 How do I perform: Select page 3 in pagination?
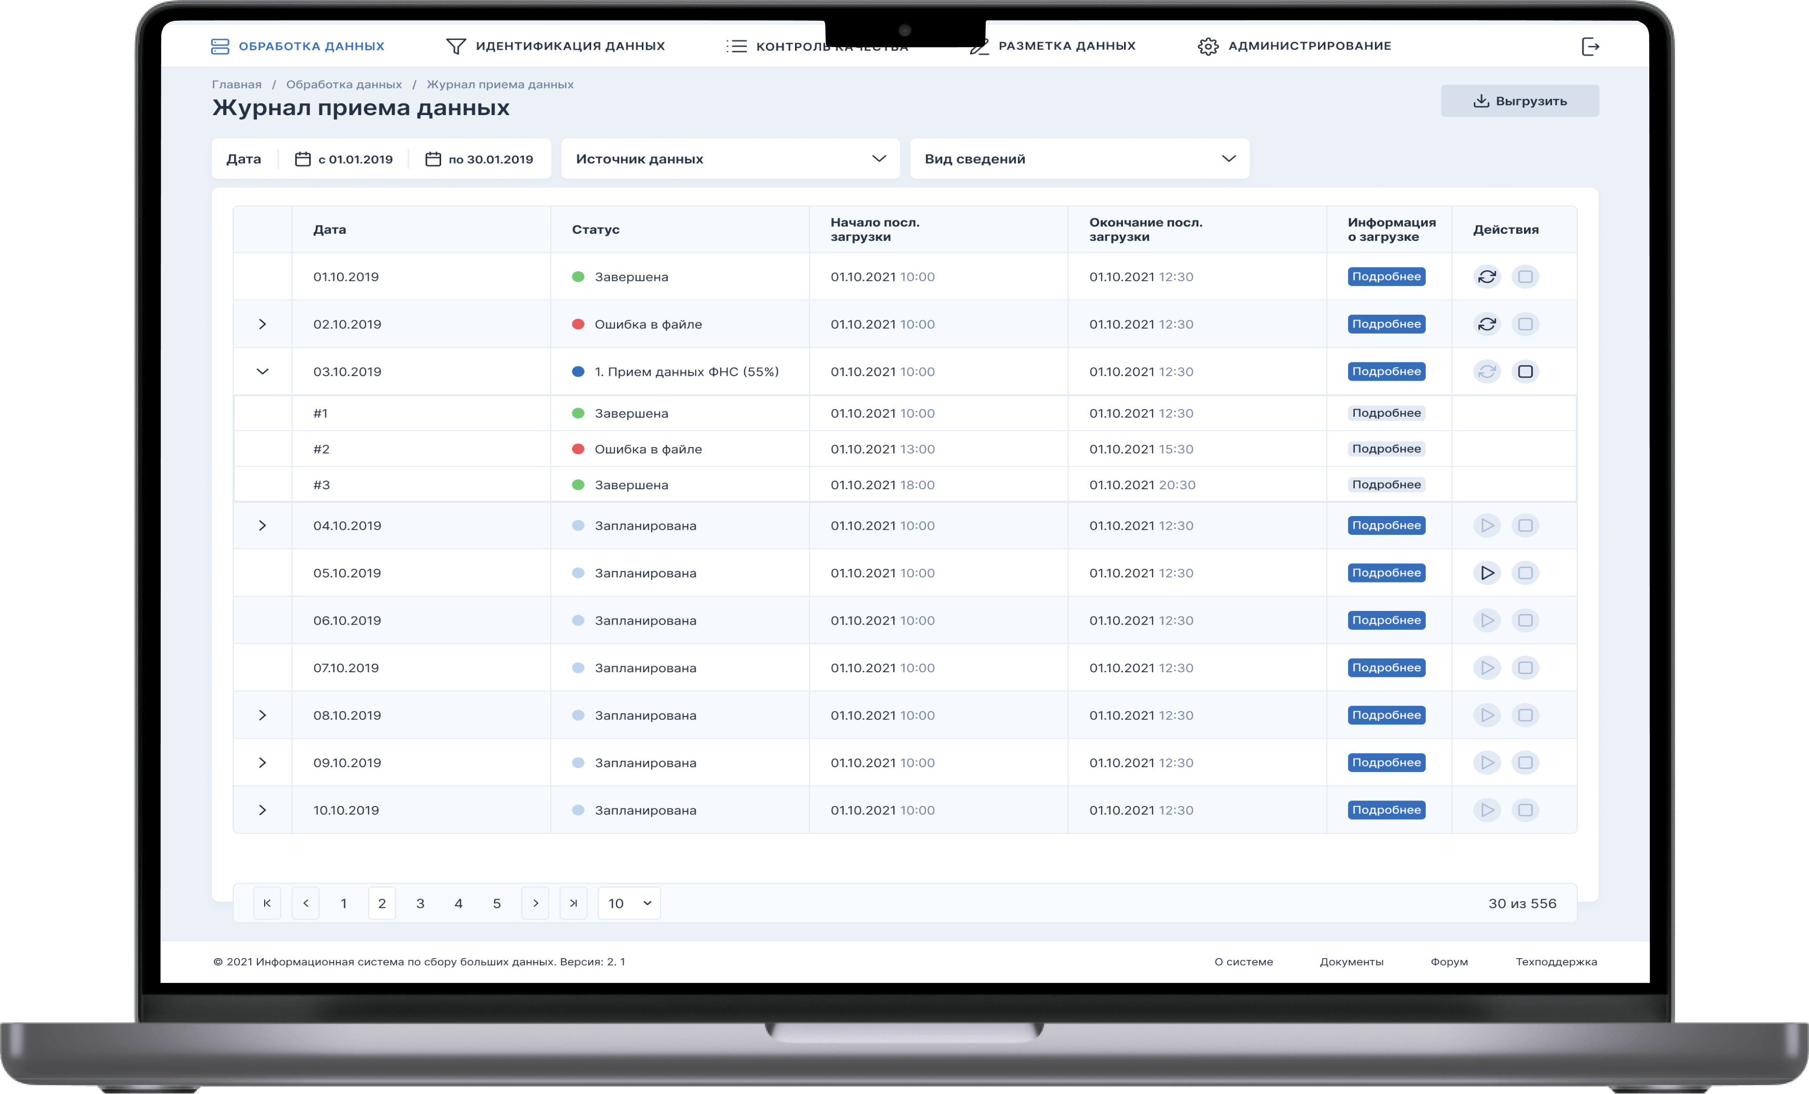coord(420,903)
